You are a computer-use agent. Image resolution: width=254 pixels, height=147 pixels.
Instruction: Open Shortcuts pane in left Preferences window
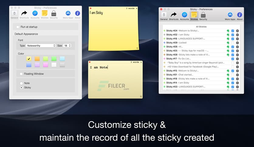pos(24,15)
